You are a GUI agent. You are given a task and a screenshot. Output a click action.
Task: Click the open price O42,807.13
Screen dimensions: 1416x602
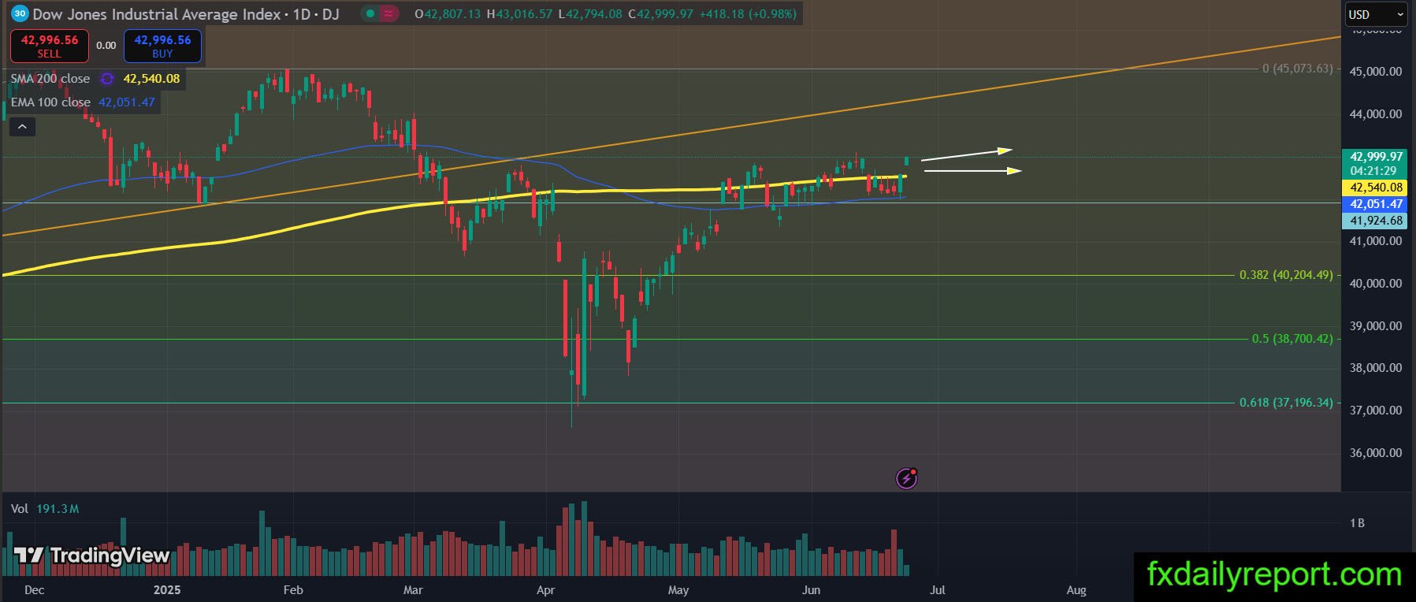(x=448, y=13)
